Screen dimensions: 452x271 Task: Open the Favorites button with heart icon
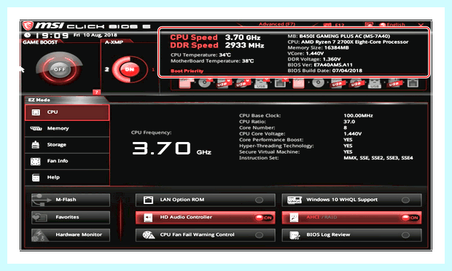tap(71, 217)
